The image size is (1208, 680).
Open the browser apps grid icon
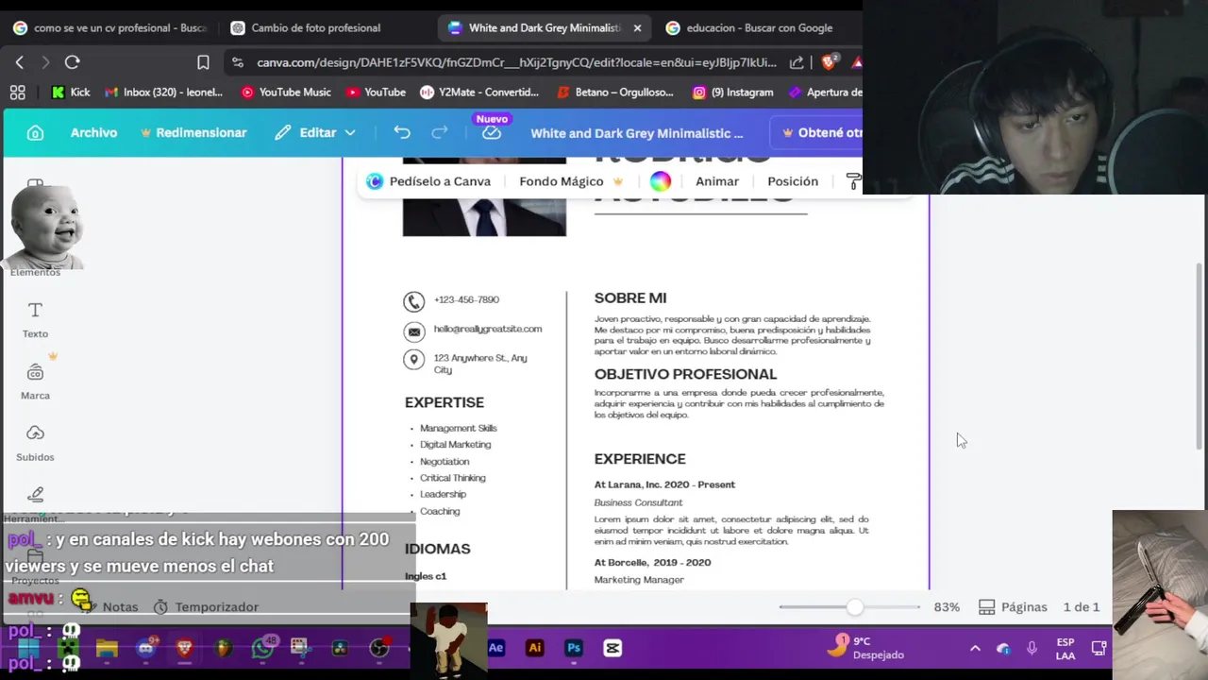17,93
